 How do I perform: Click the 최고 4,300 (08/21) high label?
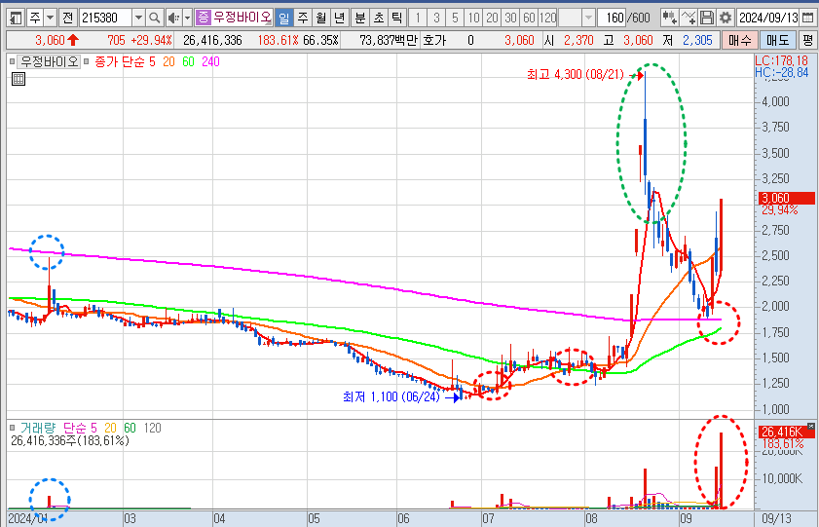click(x=576, y=75)
